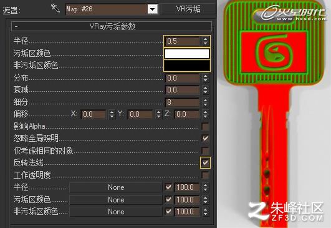
Task: Uncheck the 反转法线 checkbox
Action: (205, 162)
